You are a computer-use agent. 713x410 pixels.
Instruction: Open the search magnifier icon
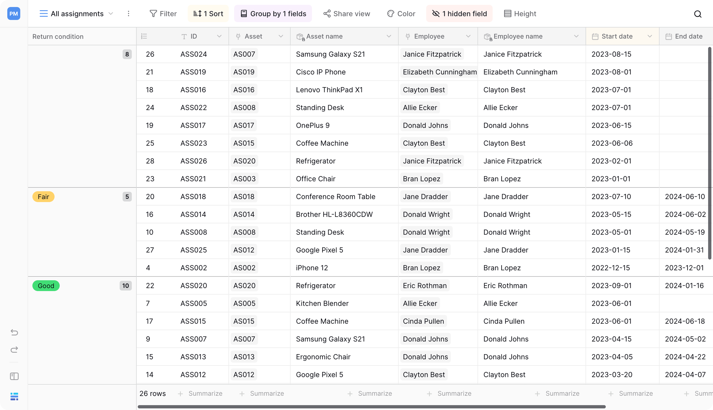(x=698, y=14)
